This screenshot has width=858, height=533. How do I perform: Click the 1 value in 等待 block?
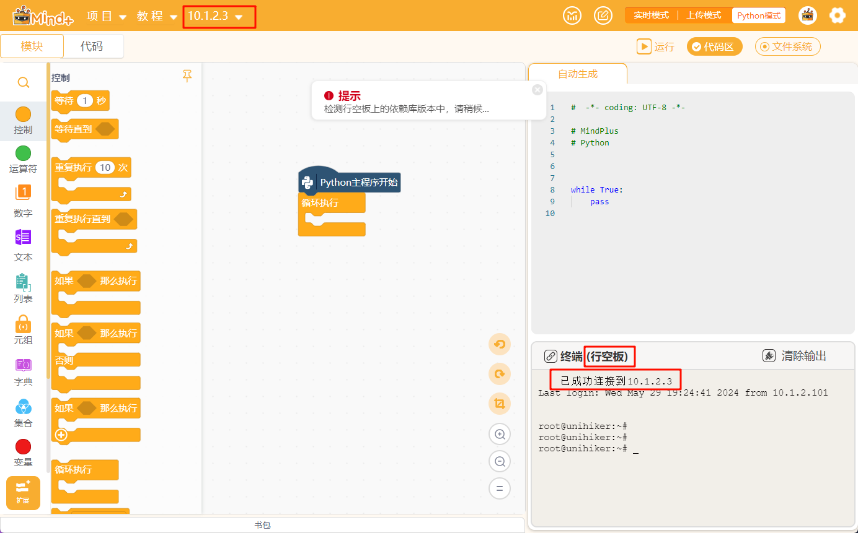pyautogui.click(x=85, y=100)
